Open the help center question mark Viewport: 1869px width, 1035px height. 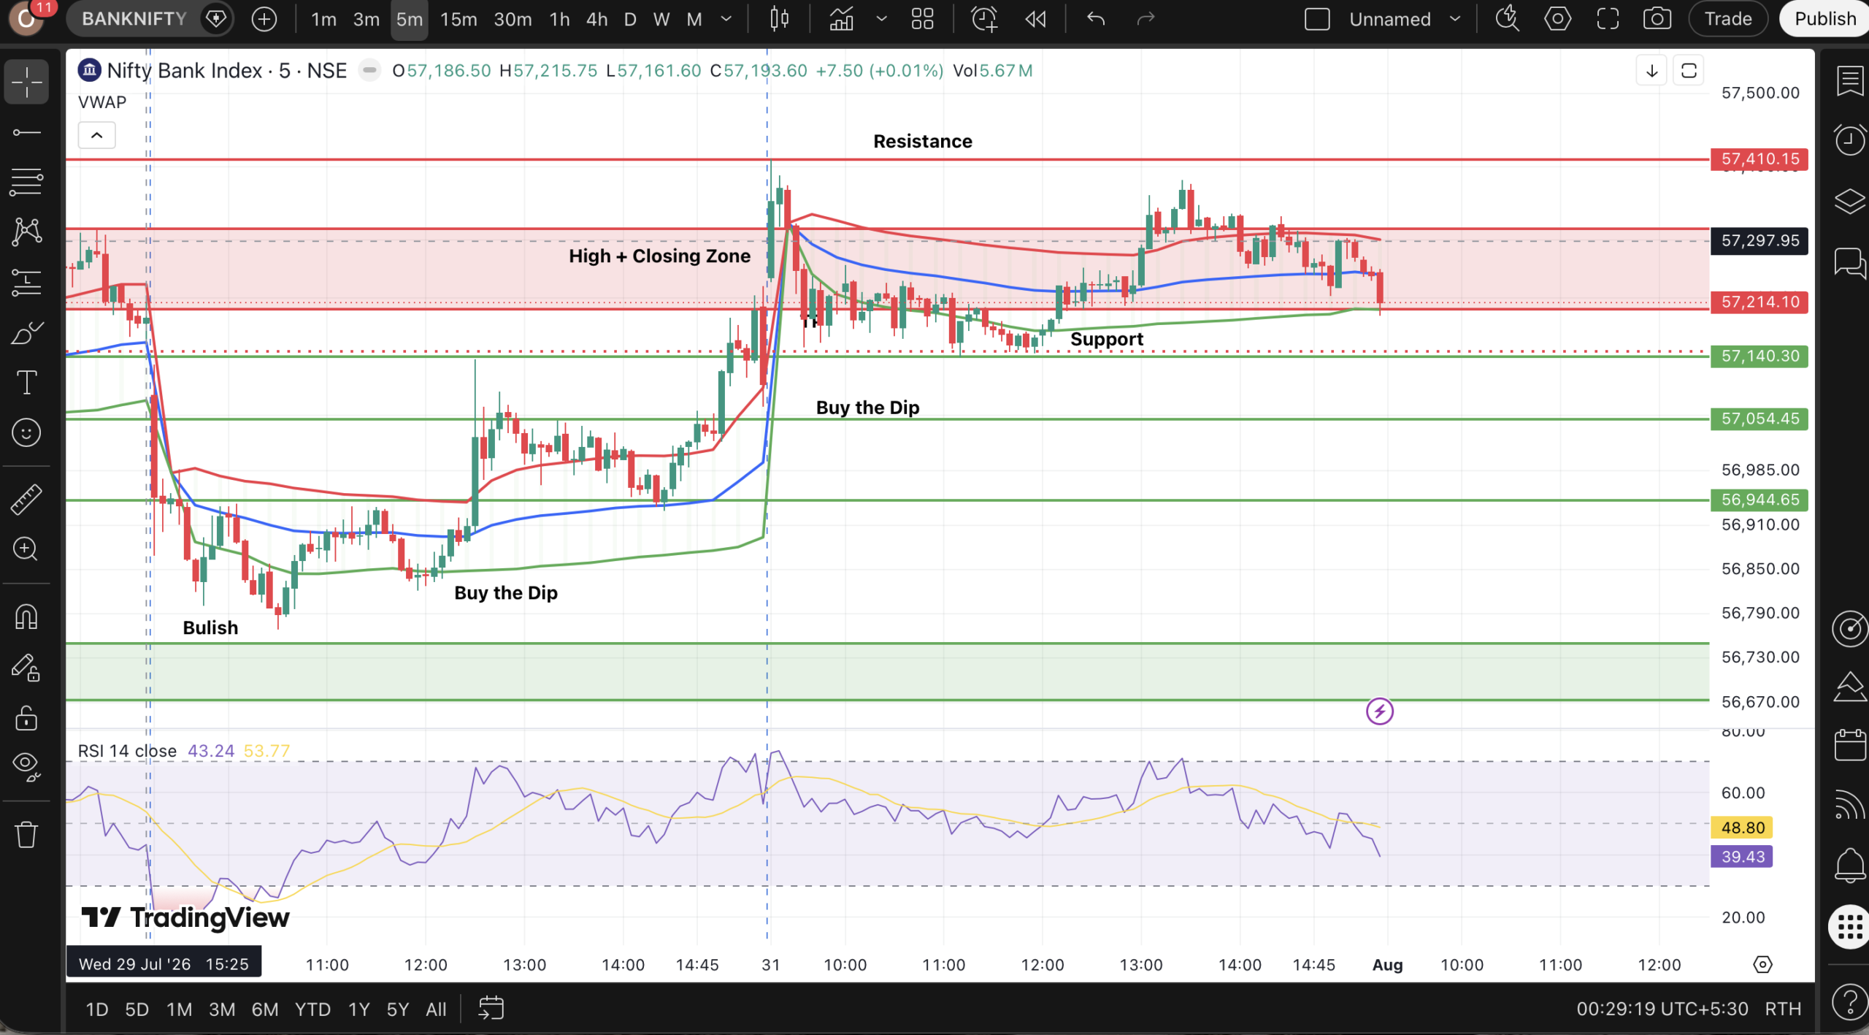(x=1849, y=1001)
